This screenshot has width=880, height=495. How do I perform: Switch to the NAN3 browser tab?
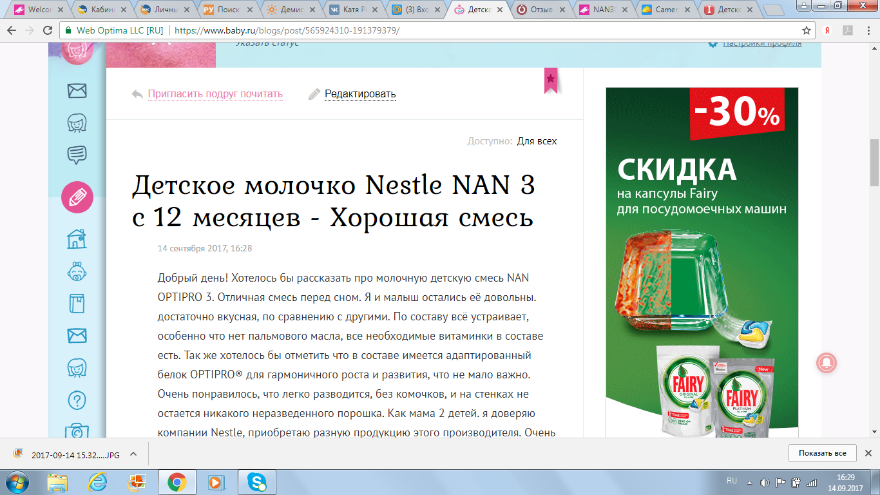(x=602, y=10)
